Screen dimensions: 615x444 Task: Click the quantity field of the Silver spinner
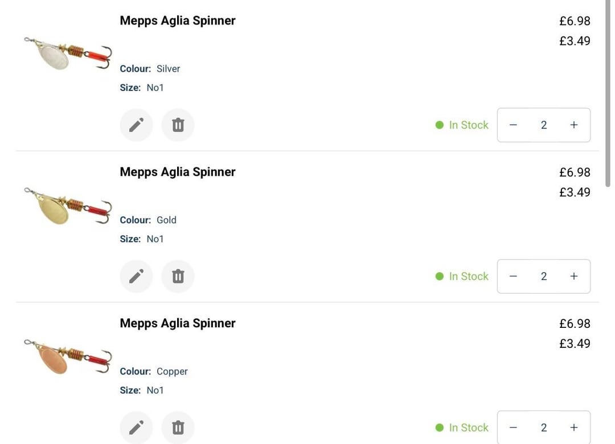[x=544, y=125]
